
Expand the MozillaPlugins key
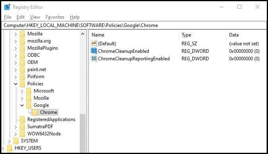click(16, 48)
